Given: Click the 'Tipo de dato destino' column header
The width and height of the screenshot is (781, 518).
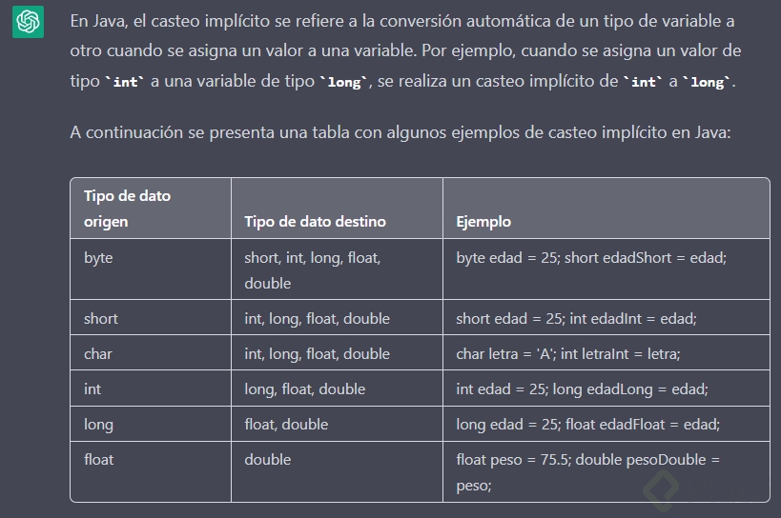Looking at the screenshot, I should [x=337, y=209].
